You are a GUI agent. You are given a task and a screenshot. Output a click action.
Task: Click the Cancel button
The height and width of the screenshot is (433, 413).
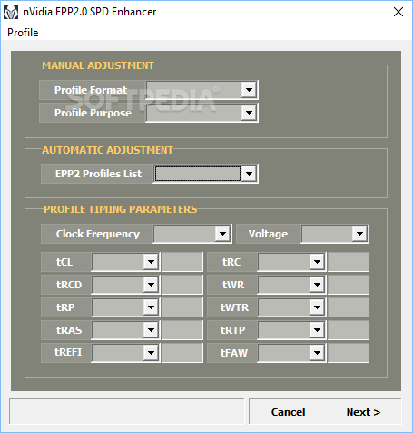click(288, 412)
